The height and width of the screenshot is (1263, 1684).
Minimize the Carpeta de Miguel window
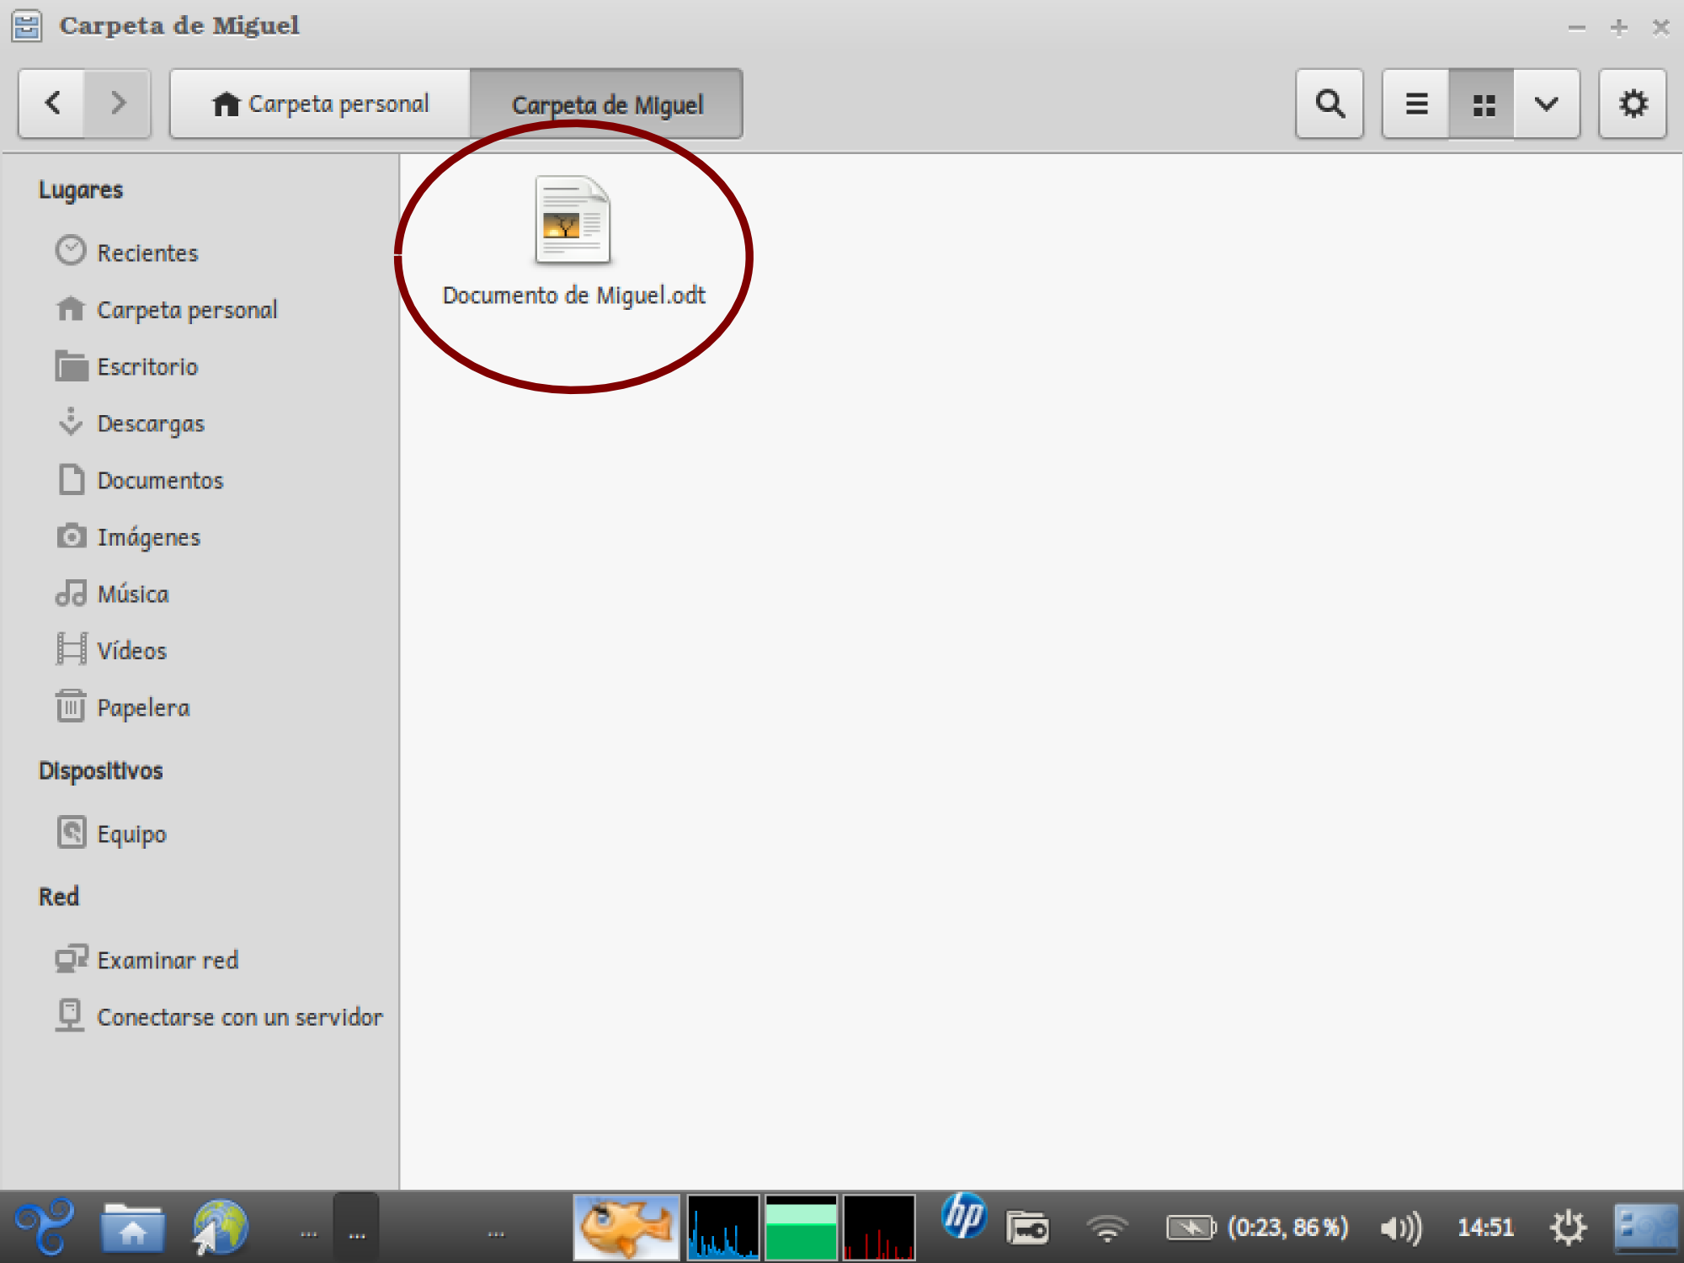(x=1576, y=28)
